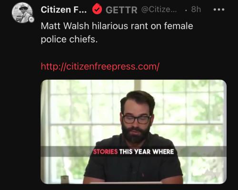Click the man's glasses in the video

point(137,119)
